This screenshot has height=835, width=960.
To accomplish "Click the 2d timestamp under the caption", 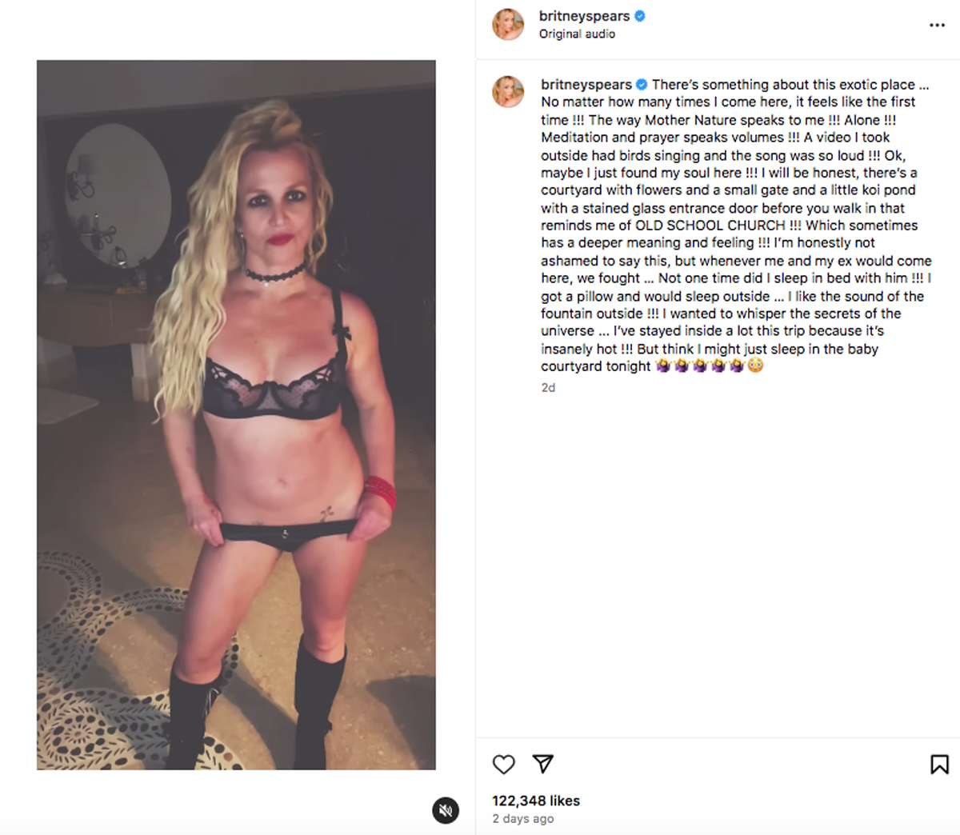I will (548, 387).
